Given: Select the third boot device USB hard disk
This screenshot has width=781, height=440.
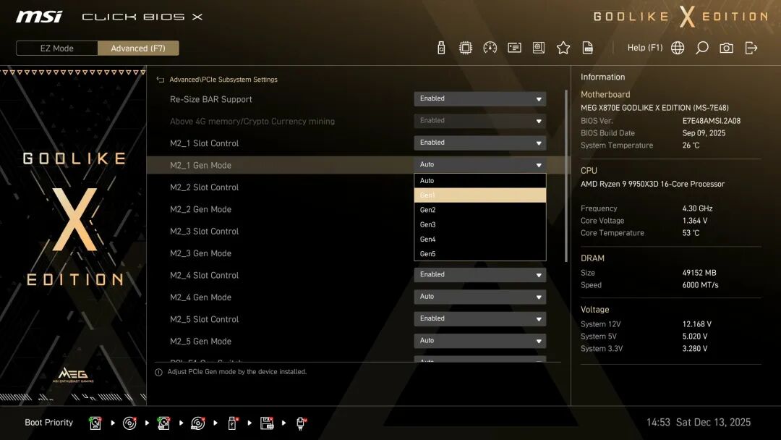Looking at the screenshot, I should tap(163, 423).
